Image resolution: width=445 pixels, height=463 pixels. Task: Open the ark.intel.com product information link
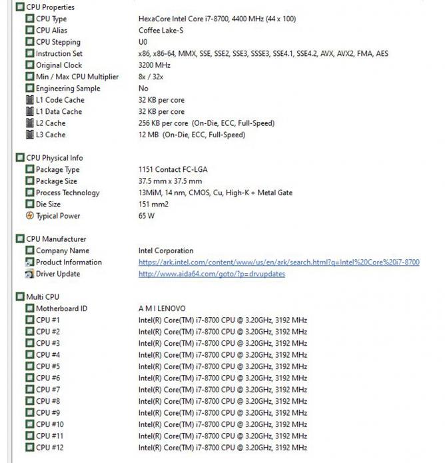pos(279,262)
